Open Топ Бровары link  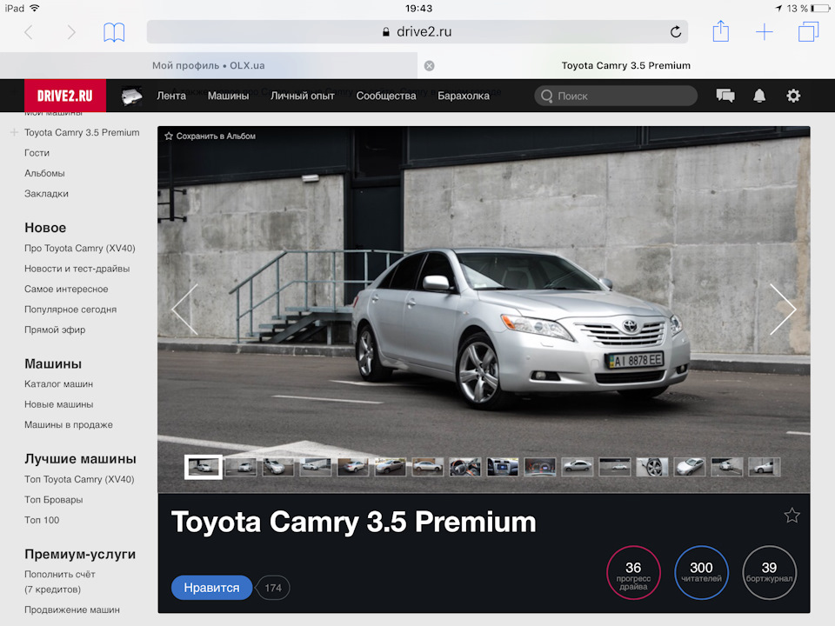coord(53,500)
